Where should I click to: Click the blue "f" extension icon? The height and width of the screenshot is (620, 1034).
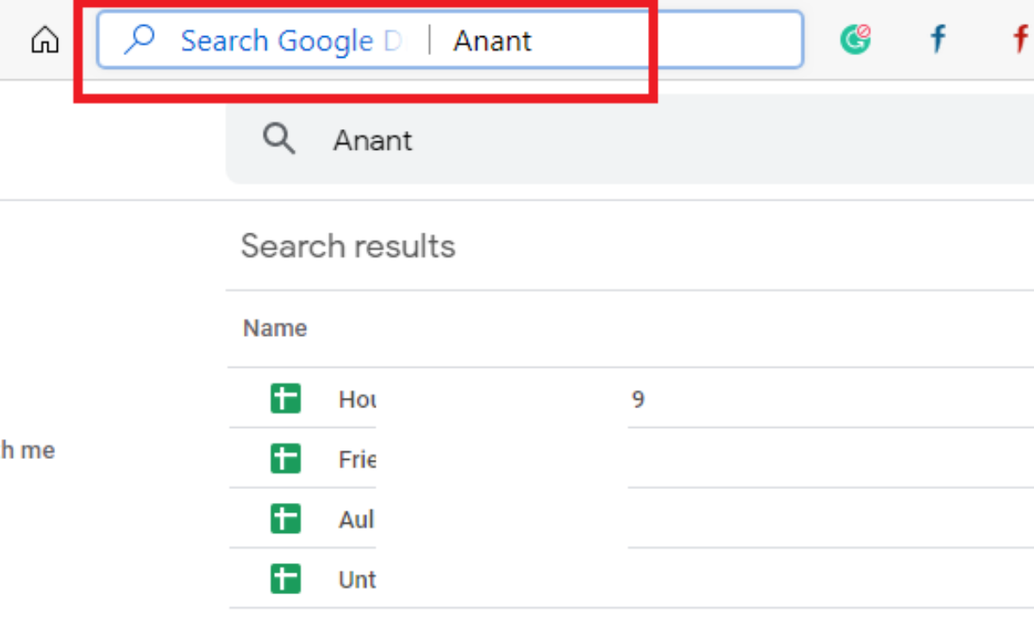click(x=937, y=40)
